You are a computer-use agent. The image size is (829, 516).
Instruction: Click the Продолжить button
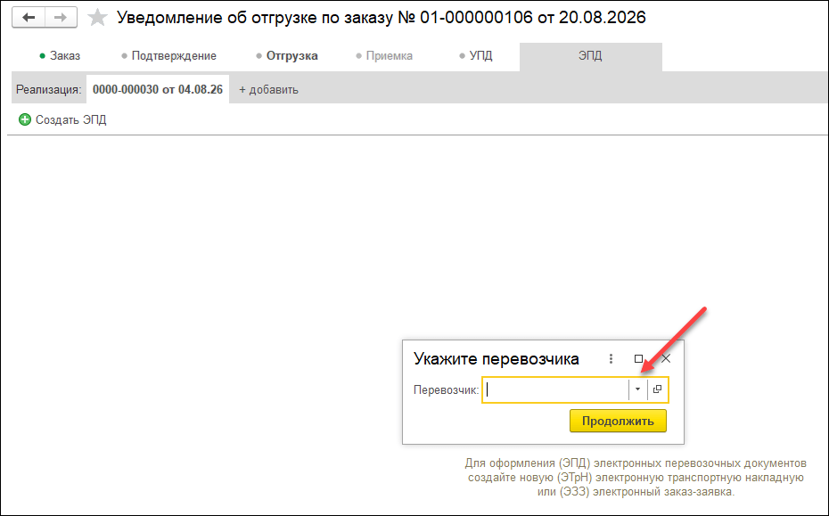(x=618, y=422)
